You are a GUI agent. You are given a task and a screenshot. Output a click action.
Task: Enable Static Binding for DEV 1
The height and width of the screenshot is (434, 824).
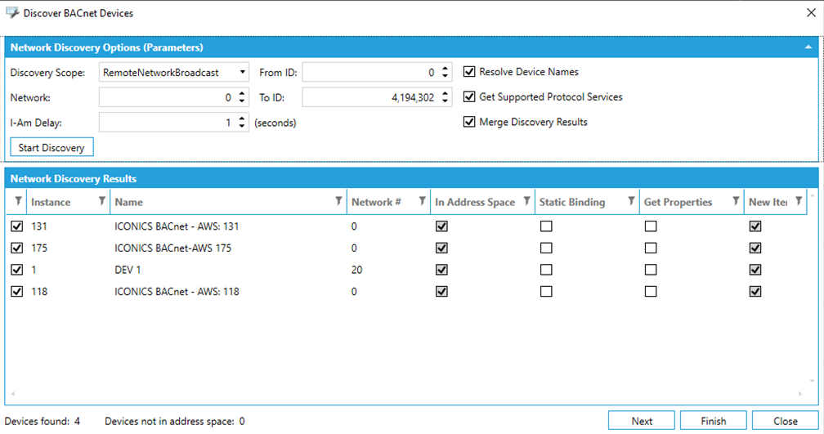click(546, 270)
